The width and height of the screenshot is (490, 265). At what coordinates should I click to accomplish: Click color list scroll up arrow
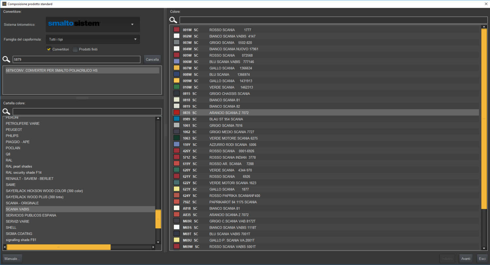coord(484,27)
